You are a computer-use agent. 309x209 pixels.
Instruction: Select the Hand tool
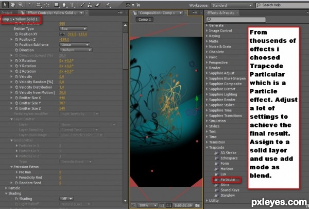point(13,5)
